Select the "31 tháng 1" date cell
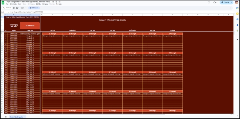240x119 pixels. (x=112, y=53)
